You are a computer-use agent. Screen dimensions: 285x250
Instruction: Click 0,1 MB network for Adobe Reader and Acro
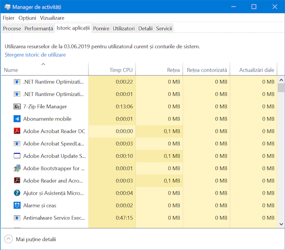tap(172, 181)
